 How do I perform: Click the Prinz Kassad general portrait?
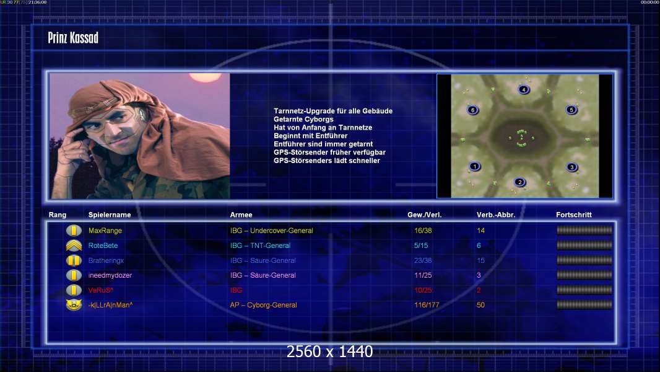140,136
